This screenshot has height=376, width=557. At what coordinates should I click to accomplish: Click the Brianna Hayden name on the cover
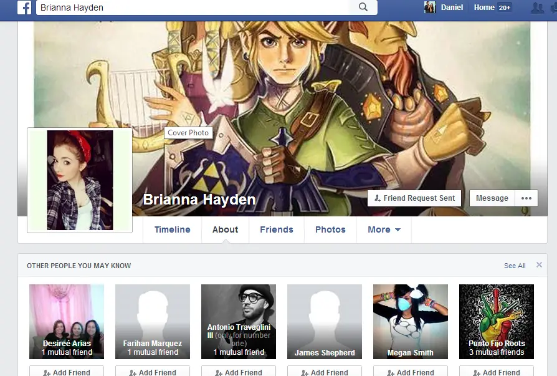point(199,200)
